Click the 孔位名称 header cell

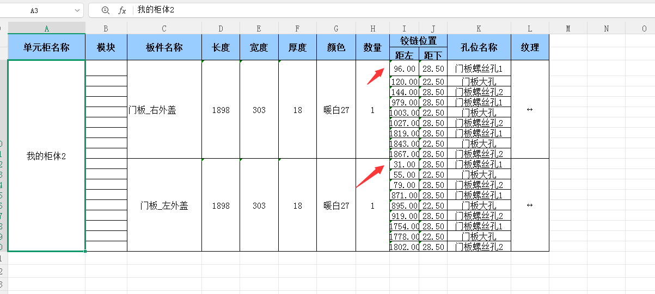coord(479,47)
